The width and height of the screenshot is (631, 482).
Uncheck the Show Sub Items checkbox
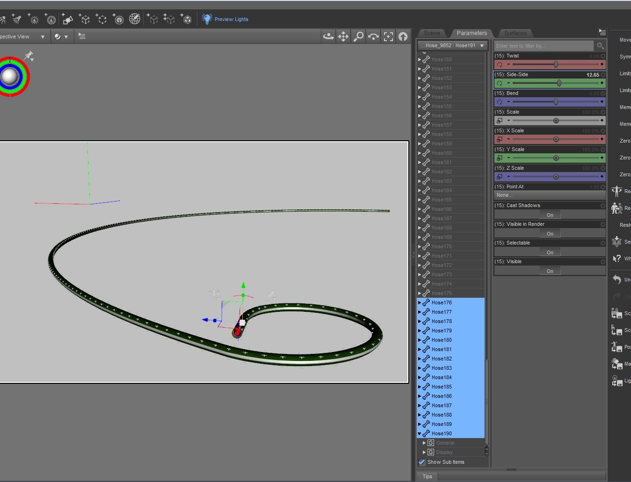[422, 462]
